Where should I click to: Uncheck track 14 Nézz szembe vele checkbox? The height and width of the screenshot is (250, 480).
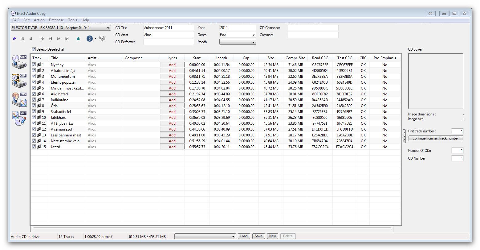point(34,141)
